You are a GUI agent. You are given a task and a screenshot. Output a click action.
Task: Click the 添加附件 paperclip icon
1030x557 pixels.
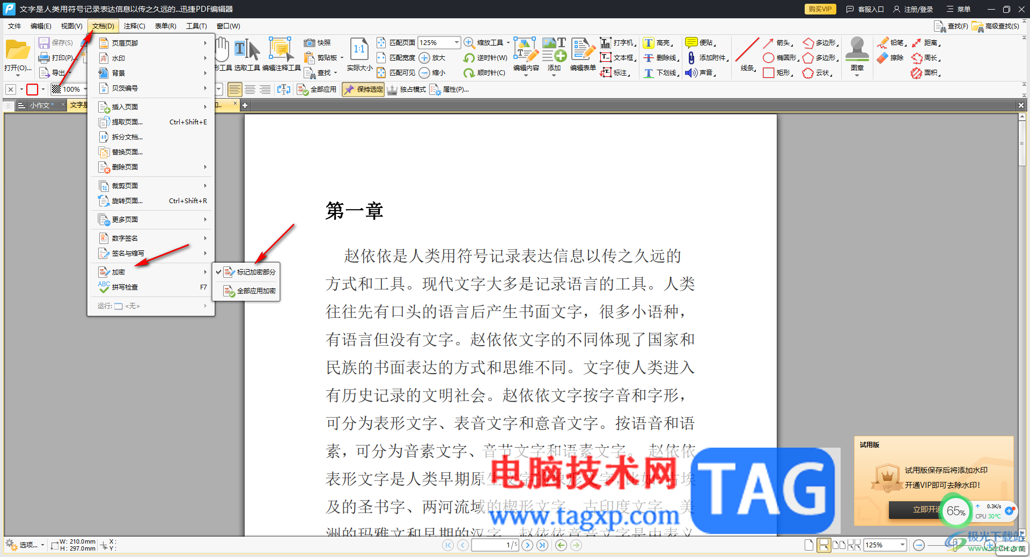click(691, 57)
